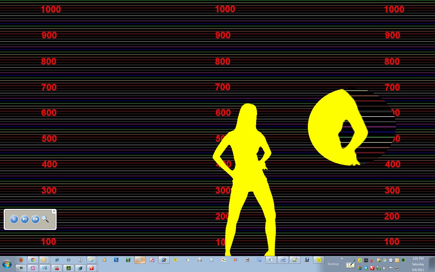The image size is (435, 272).
Task: Pause playback in the floating control panel
Action: click(14, 219)
